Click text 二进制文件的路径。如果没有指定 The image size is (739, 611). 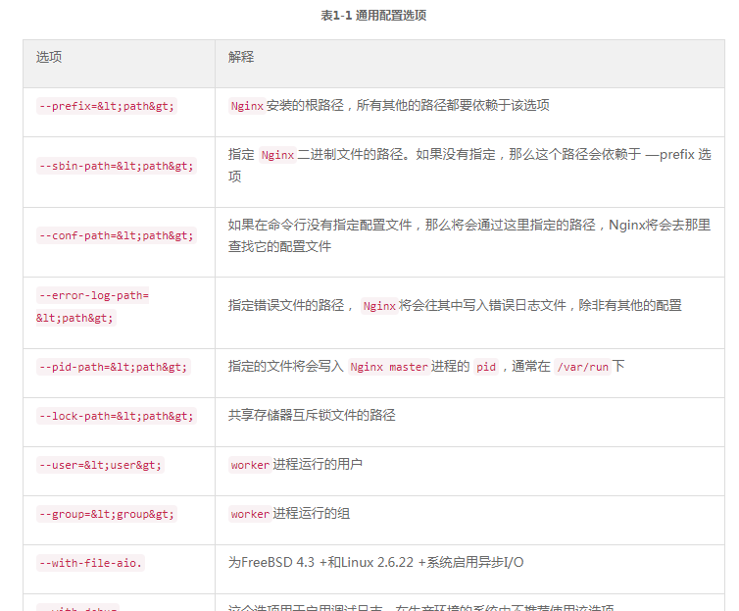pos(396,154)
